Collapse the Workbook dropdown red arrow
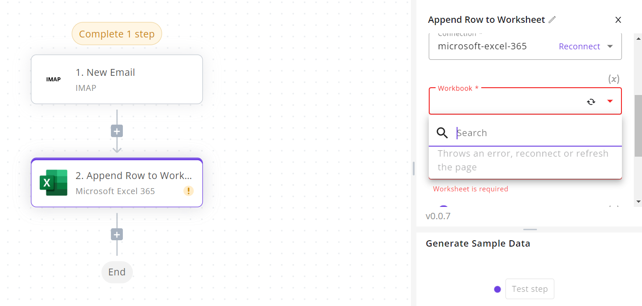The height and width of the screenshot is (306, 642). click(610, 101)
